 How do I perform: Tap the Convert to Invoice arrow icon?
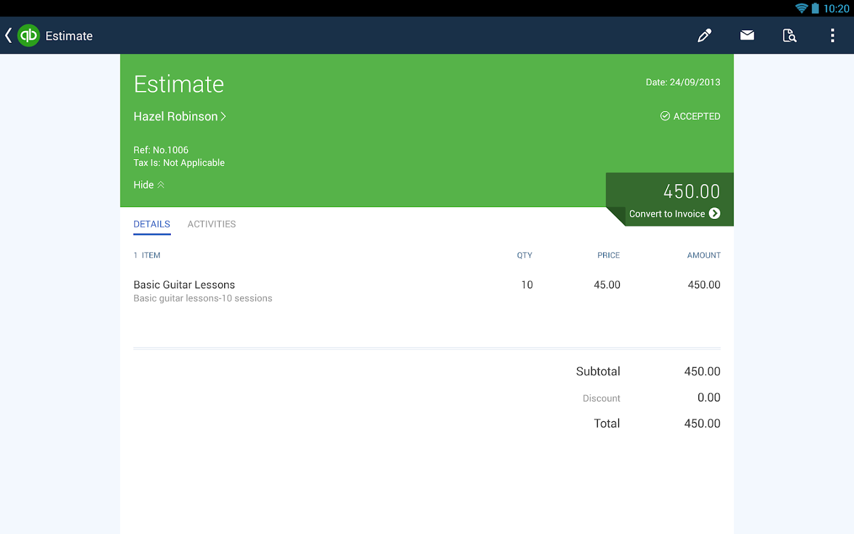coord(715,214)
